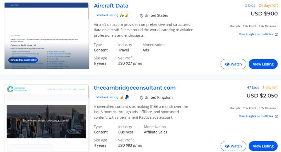
Task: Click the Google Analytics icon on Aircraft Data
Action: click(x=126, y=15)
